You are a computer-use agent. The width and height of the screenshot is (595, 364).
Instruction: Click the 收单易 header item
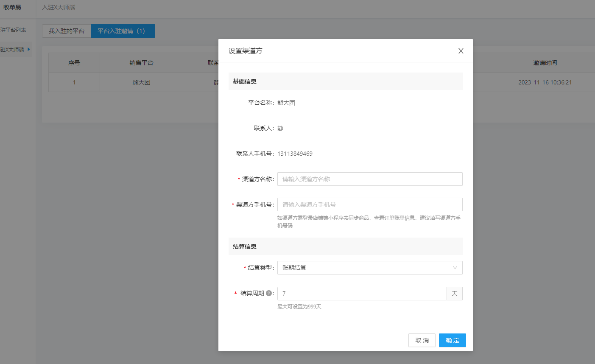pos(12,7)
